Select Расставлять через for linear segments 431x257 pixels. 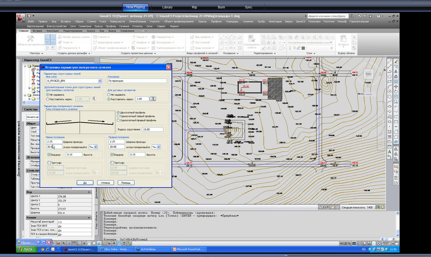[x=47, y=99]
